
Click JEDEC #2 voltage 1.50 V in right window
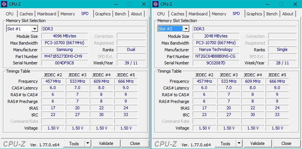pyautogui.click(x=204, y=128)
